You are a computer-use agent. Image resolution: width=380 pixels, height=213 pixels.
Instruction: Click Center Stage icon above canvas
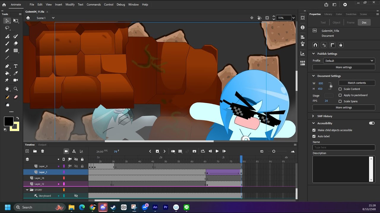coord(252,18)
